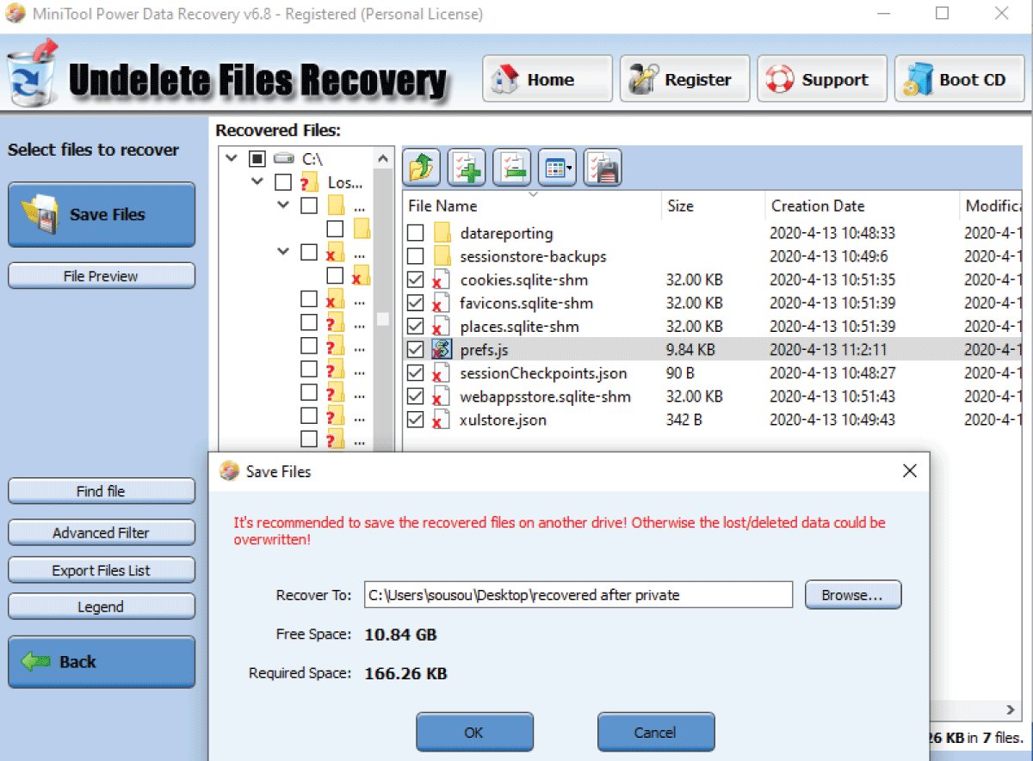Show the Legend
The height and width of the screenshot is (761, 1033).
click(102, 606)
